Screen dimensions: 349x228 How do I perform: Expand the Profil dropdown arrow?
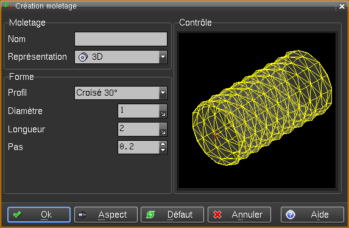(x=163, y=93)
